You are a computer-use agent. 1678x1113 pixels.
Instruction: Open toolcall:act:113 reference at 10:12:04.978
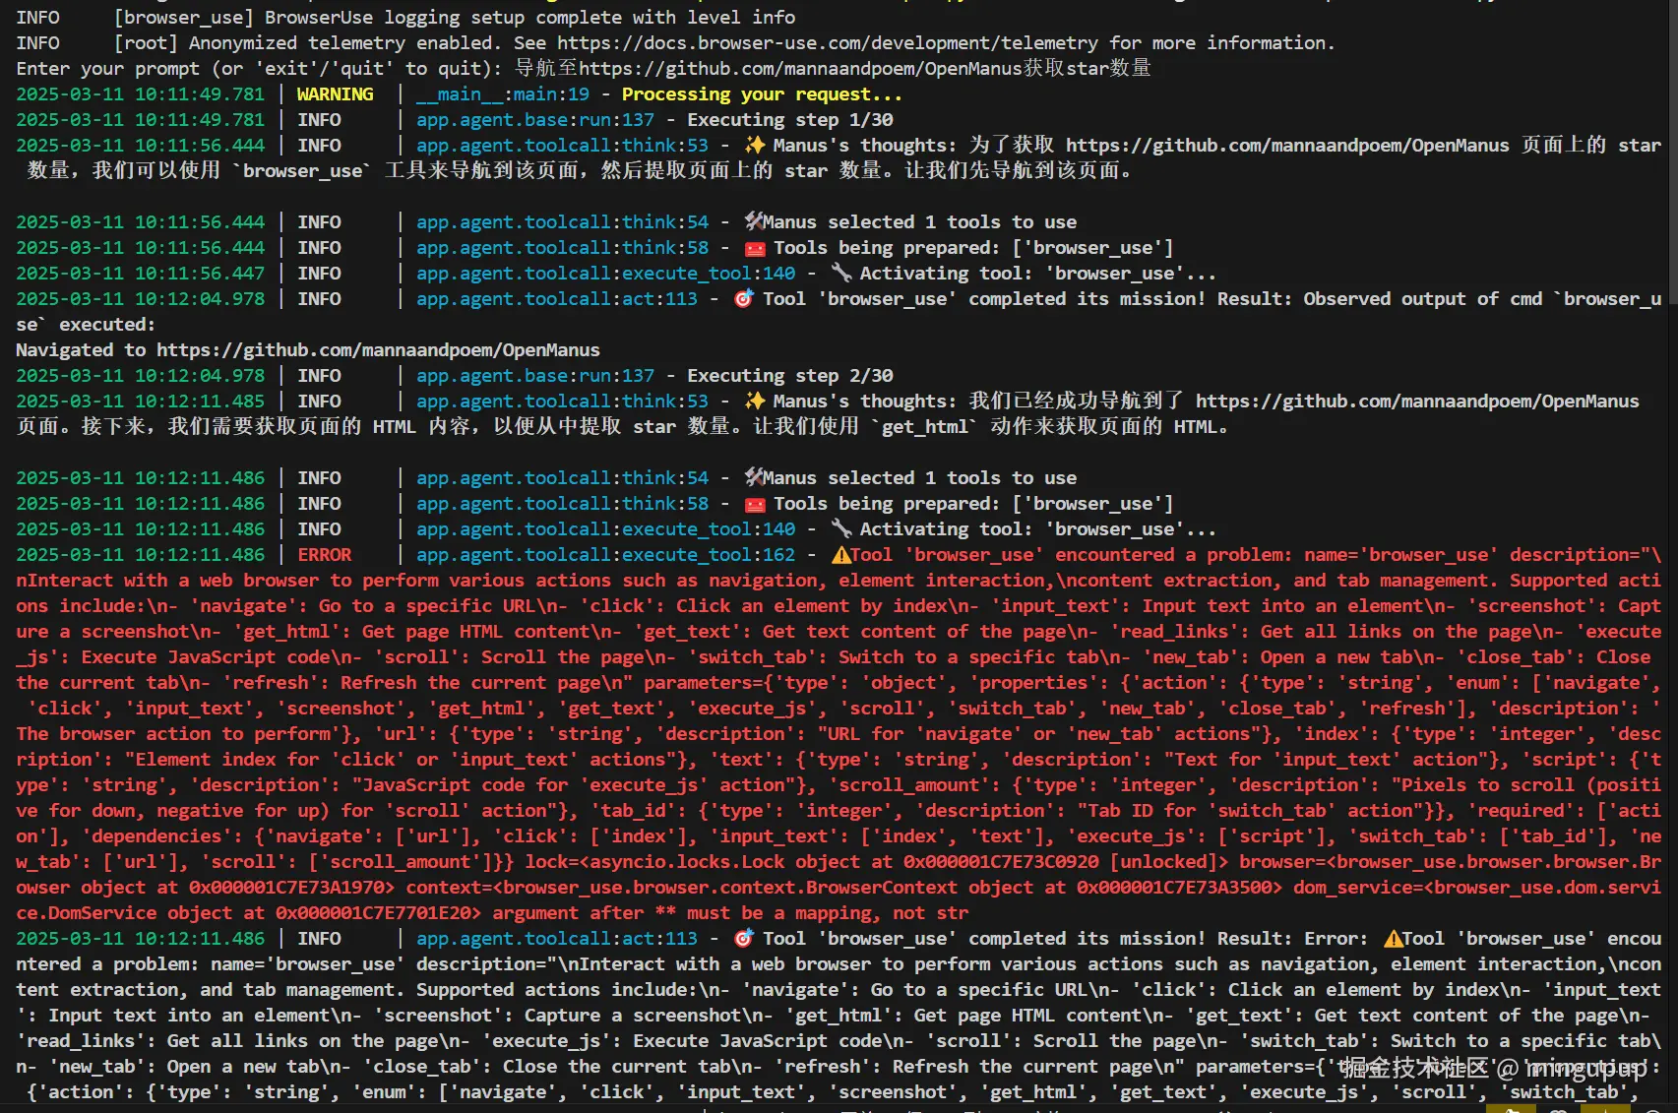point(556,299)
